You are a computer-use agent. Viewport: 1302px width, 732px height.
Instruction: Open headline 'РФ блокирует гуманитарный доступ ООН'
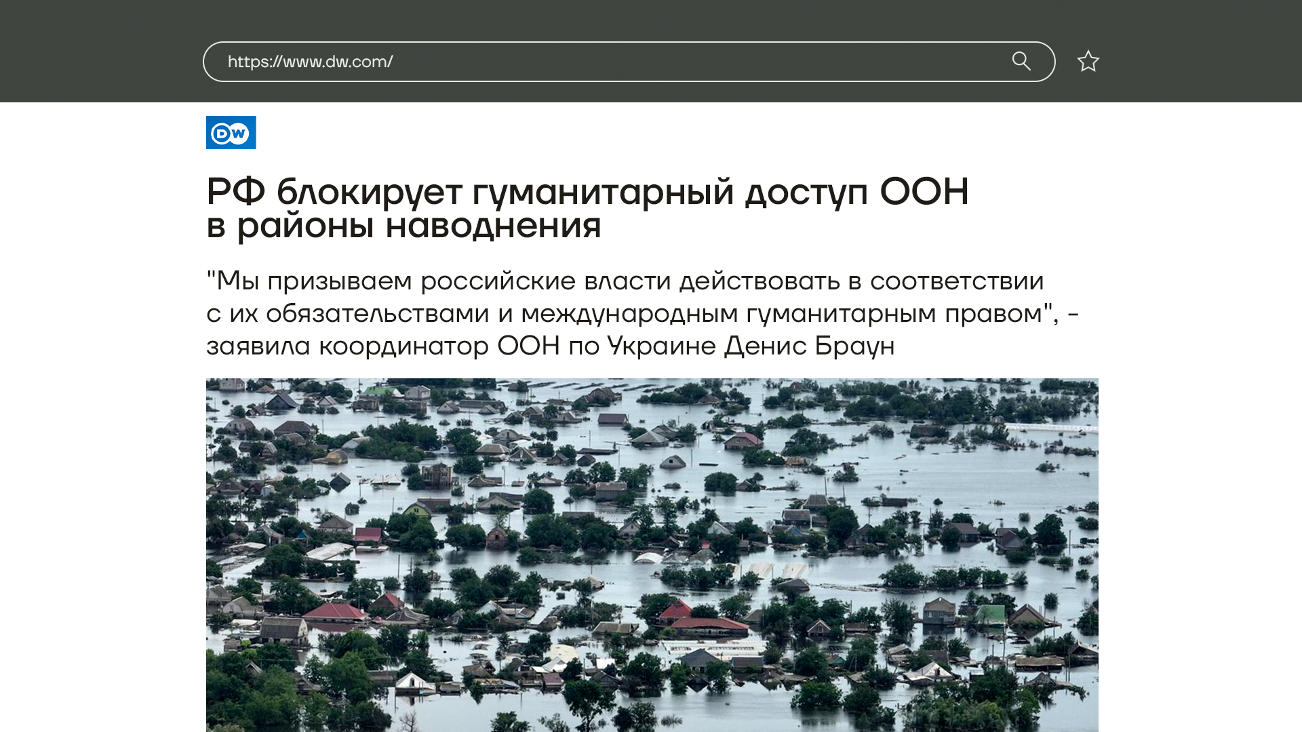tap(587, 192)
